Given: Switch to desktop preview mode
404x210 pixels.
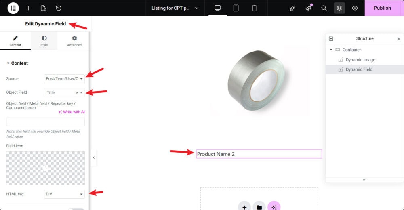Looking at the screenshot, I should click(x=217, y=8).
